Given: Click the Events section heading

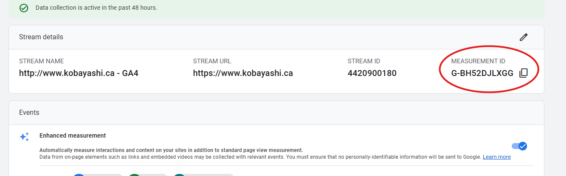Looking at the screenshot, I should coord(29,113).
